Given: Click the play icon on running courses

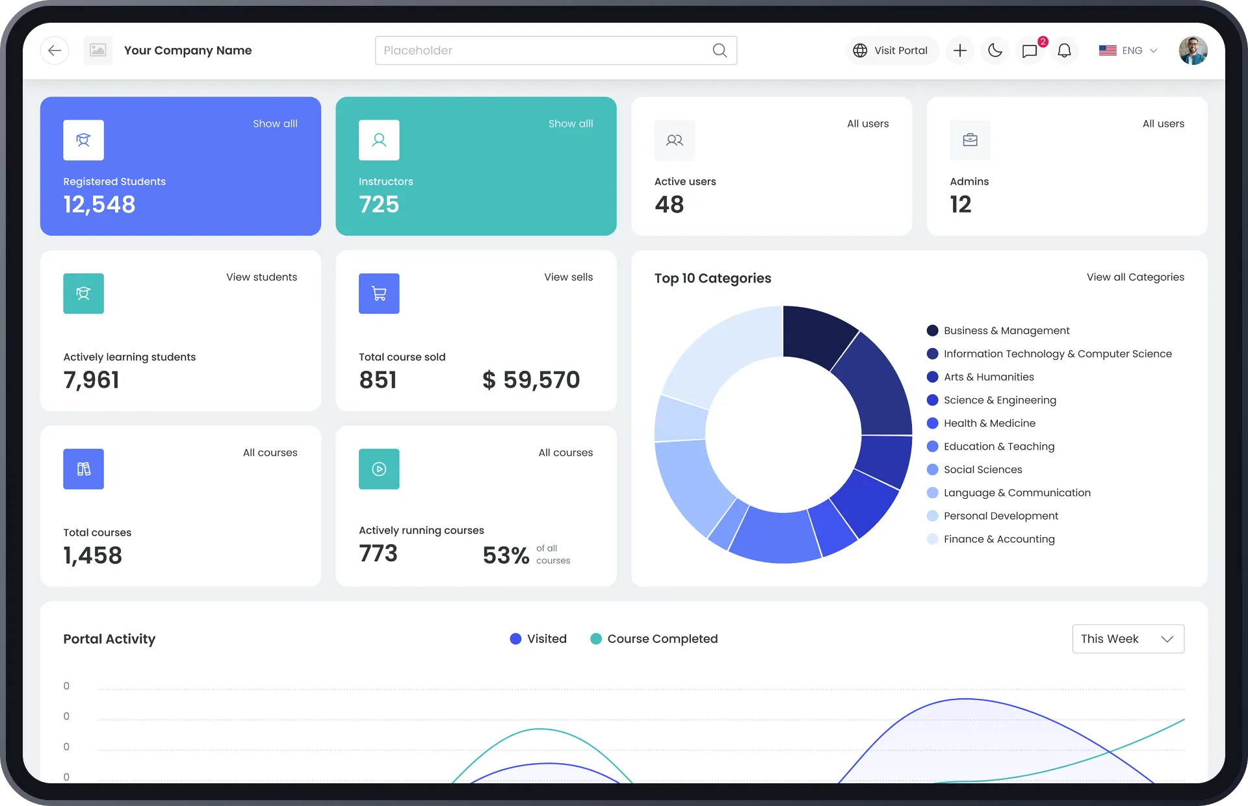Looking at the screenshot, I should (x=379, y=469).
